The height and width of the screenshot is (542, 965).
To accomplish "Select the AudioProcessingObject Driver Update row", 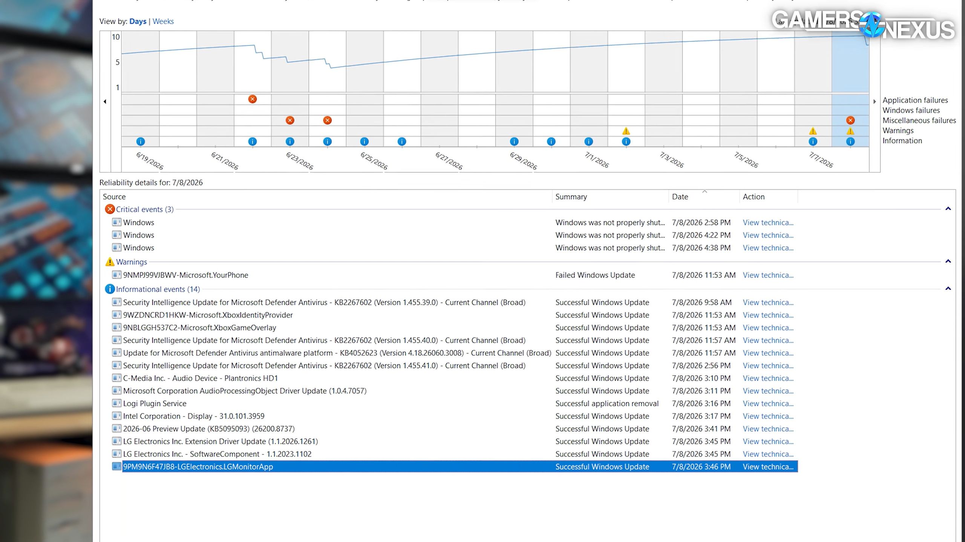I will tap(455, 391).
